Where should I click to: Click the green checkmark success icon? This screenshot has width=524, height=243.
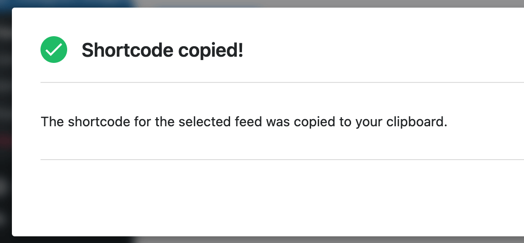point(54,50)
